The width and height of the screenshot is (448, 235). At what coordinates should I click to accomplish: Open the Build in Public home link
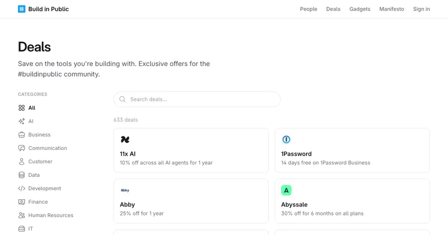[44, 9]
